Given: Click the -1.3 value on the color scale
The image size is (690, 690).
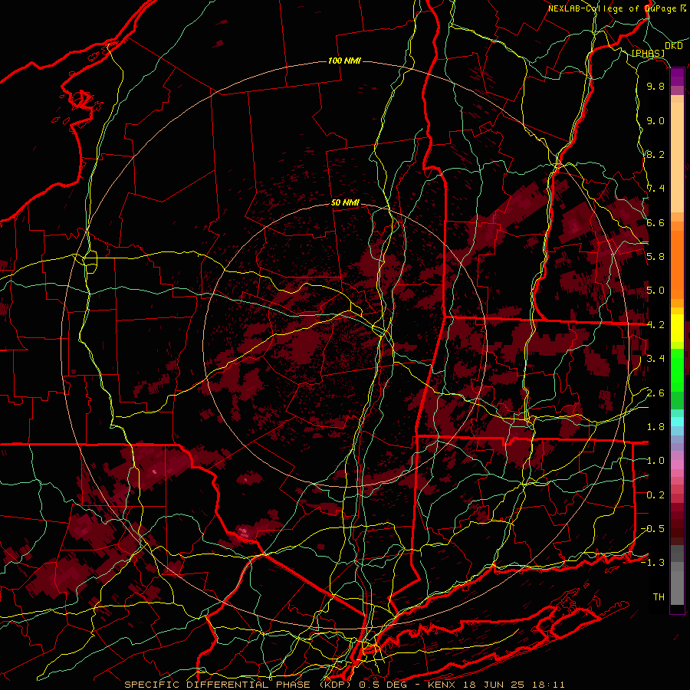Looking at the screenshot, I should click(x=652, y=563).
